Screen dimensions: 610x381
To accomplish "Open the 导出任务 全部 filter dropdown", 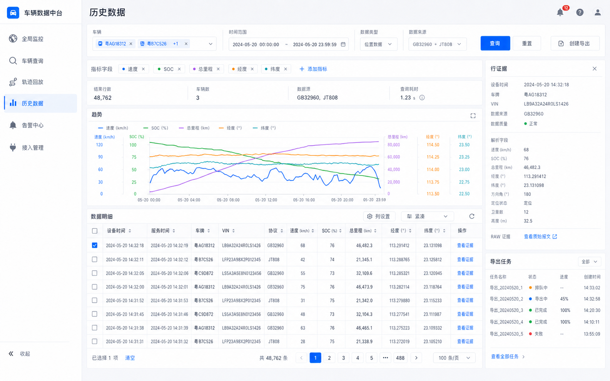I will coord(589,262).
